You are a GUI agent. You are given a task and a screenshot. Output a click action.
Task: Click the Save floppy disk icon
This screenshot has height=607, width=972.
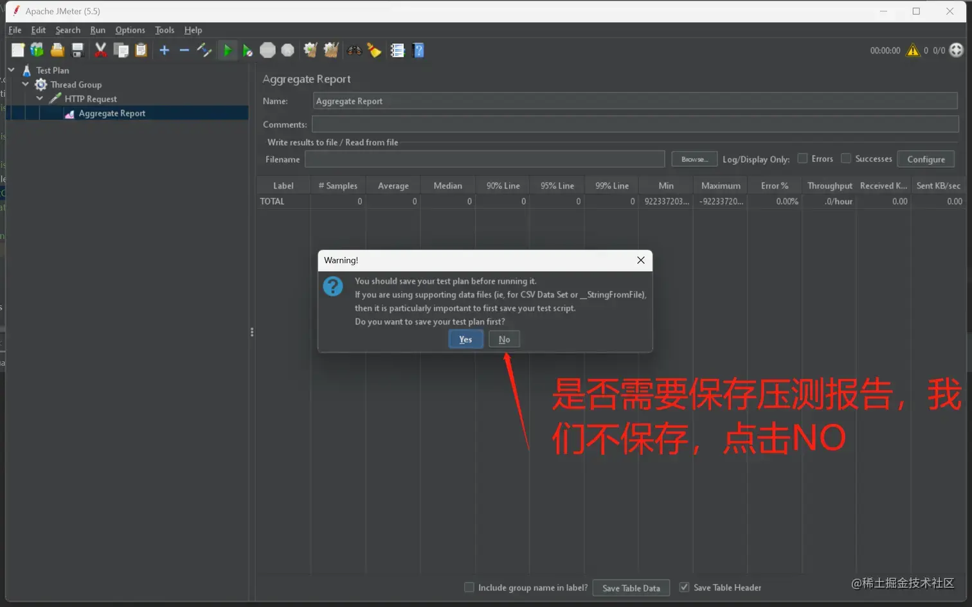[x=77, y=50]
